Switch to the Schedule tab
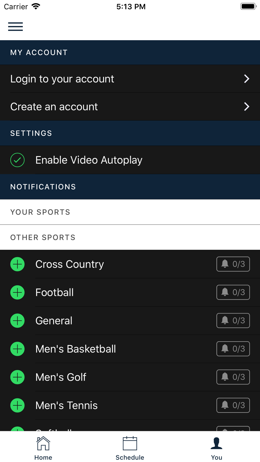The width and height of the screenshot is (260, 462). click(x=130, y=448)
